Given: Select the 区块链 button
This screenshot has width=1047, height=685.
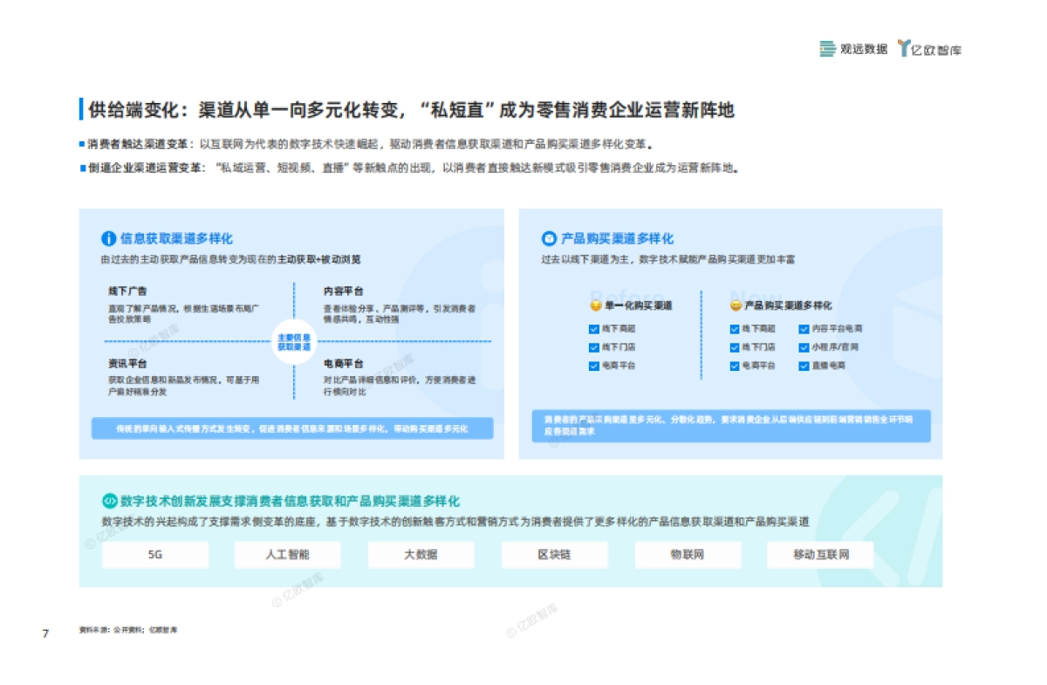Looking at the screenshot, I should point(555,554).
